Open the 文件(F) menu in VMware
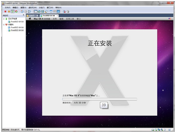175x132 pixels. [7, 7]
